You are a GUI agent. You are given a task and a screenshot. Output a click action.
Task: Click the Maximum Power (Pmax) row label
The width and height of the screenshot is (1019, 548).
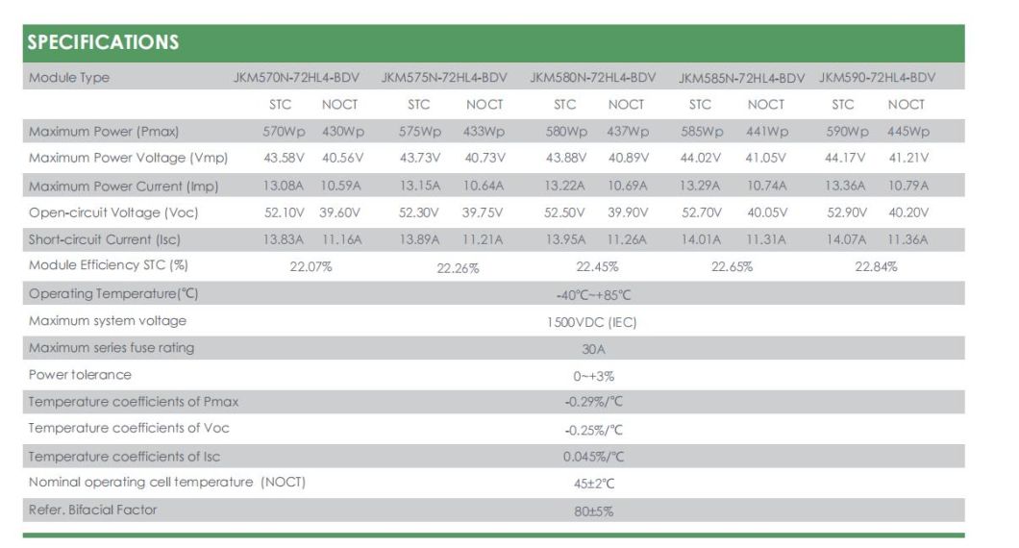[104, 131]
